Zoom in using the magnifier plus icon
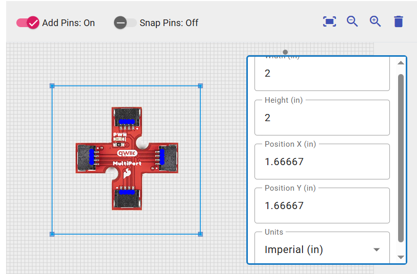The width and height of the screenshot is (417, 274). (375, 21)
